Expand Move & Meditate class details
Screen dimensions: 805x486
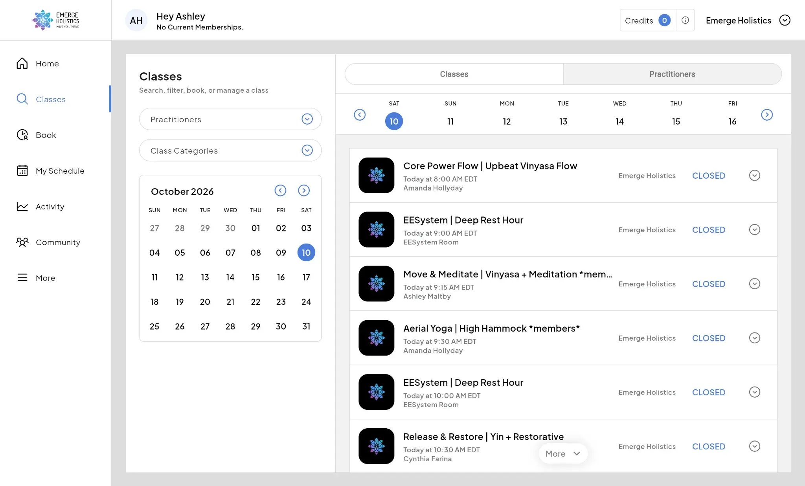(754, 284)
